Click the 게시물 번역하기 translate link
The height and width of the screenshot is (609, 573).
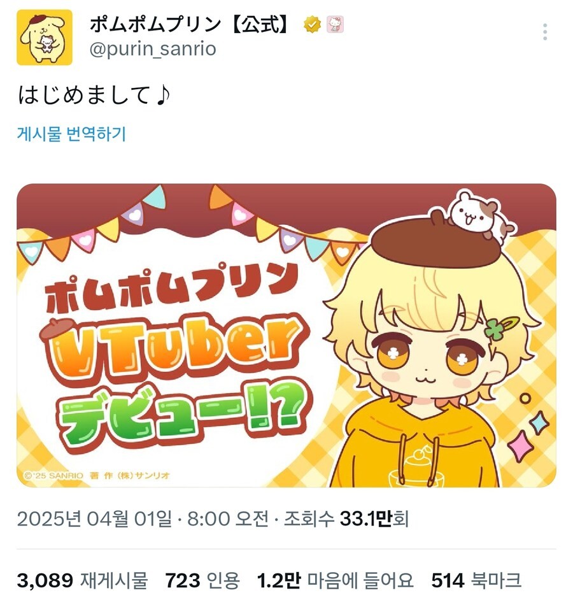click(71, 134)
